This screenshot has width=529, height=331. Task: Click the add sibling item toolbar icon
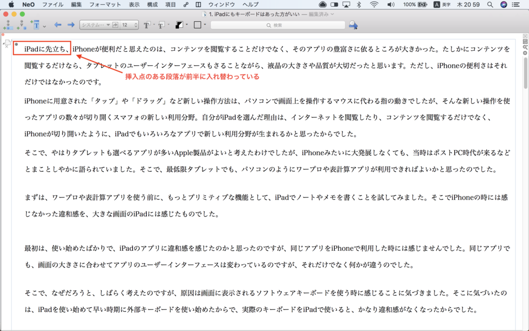(x=8, y=25)
